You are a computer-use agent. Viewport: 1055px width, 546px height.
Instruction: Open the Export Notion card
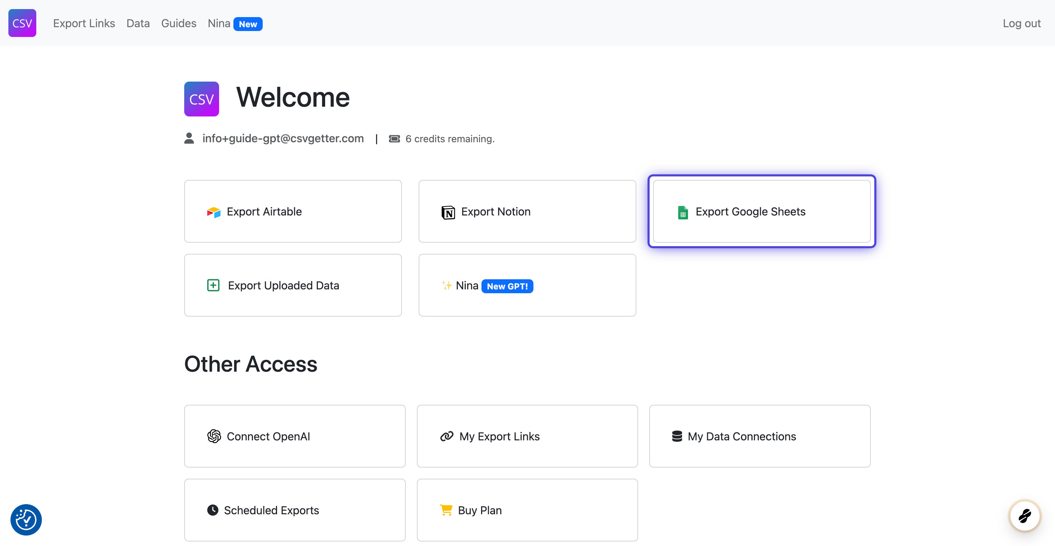click(527, 211)
